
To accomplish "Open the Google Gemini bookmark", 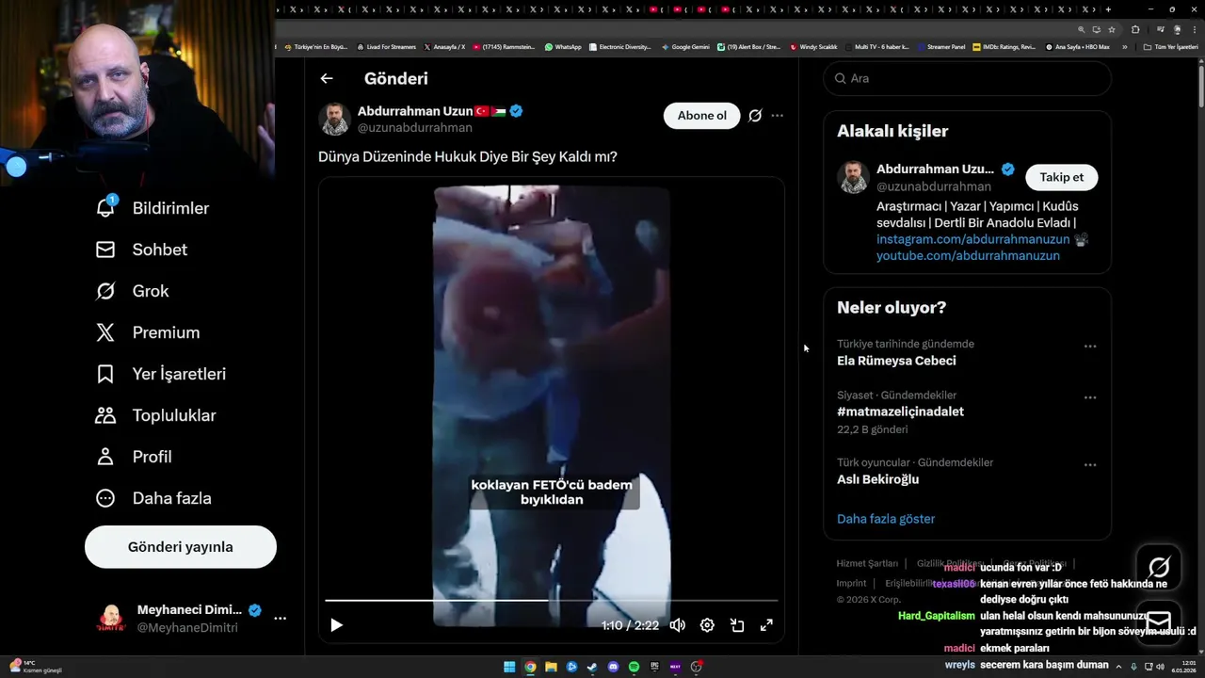I will click(x=685, y=46).
